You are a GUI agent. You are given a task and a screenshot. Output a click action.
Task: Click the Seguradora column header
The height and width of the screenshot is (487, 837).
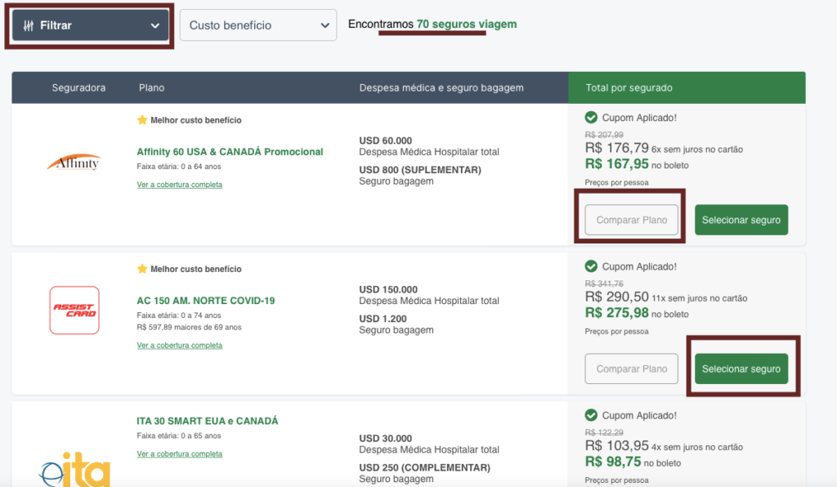78,88
